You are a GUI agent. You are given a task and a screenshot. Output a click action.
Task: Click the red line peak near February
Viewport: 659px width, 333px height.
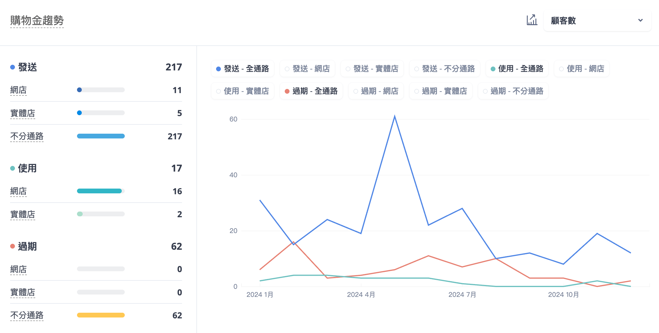click(x=294, y=242)
